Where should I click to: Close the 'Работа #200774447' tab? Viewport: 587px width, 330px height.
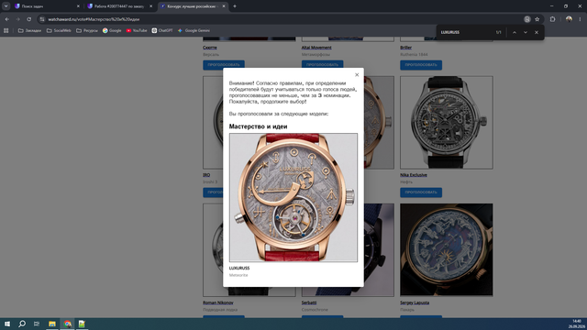tap(150, 6)
